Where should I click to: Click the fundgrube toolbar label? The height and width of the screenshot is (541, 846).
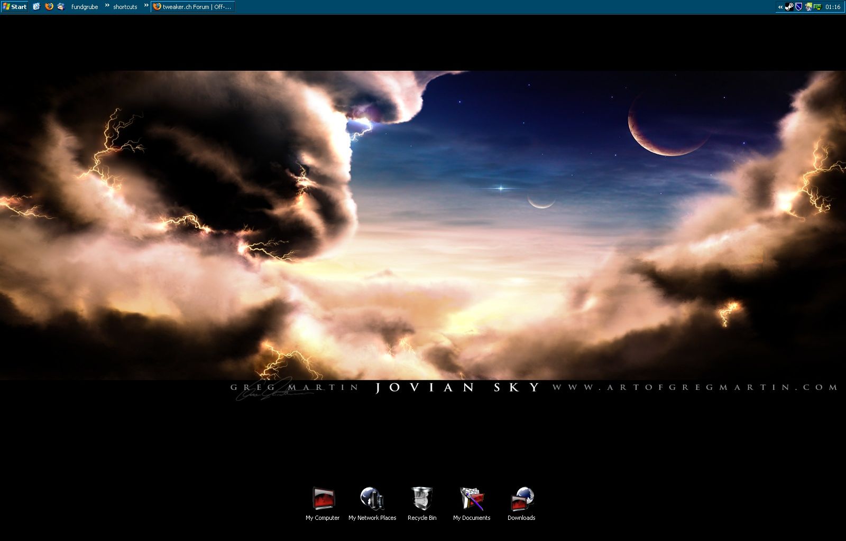point(85,7)
